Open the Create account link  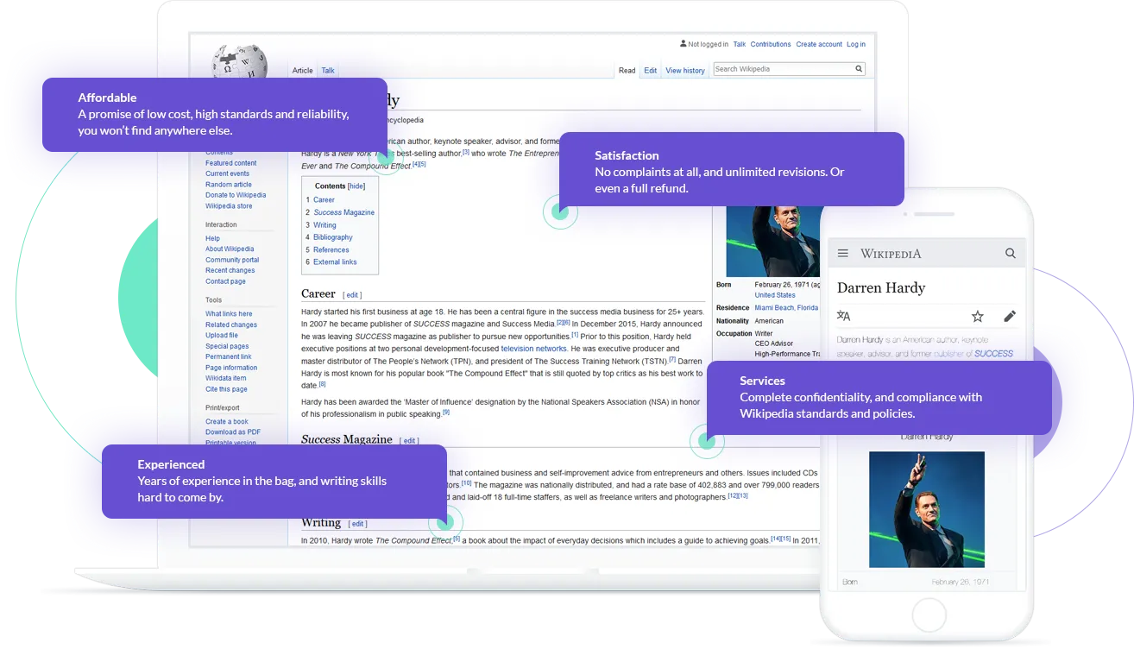click(x=818, y=44)
